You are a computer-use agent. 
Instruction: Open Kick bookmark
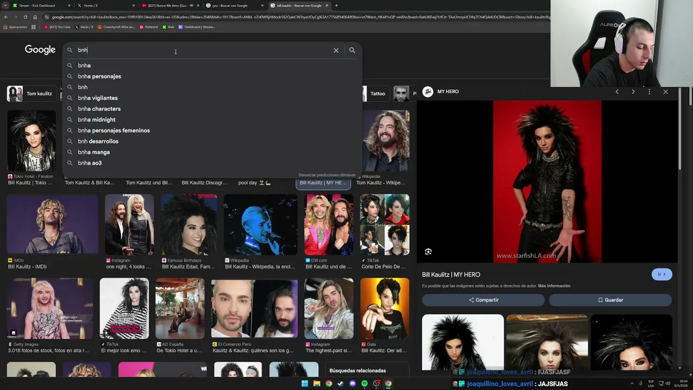pyautogui.click(x=168, y=27)
